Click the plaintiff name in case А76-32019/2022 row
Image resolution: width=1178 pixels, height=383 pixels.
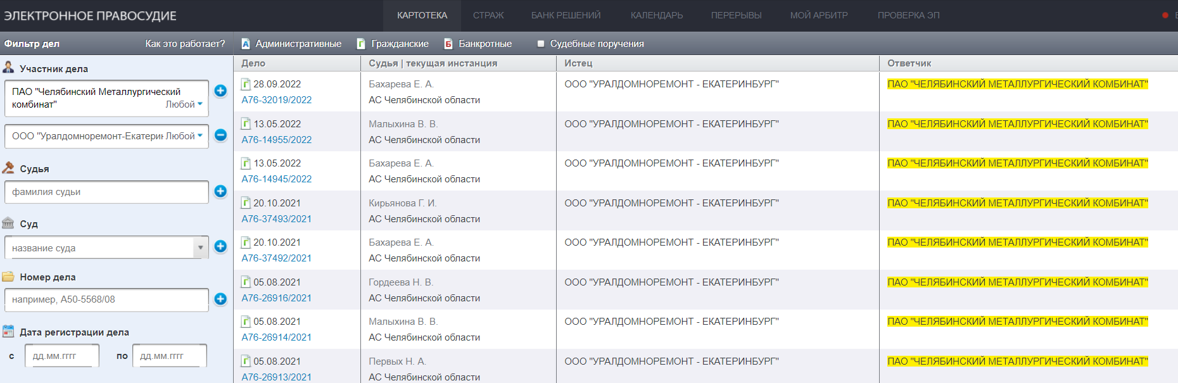coord(671,84)
